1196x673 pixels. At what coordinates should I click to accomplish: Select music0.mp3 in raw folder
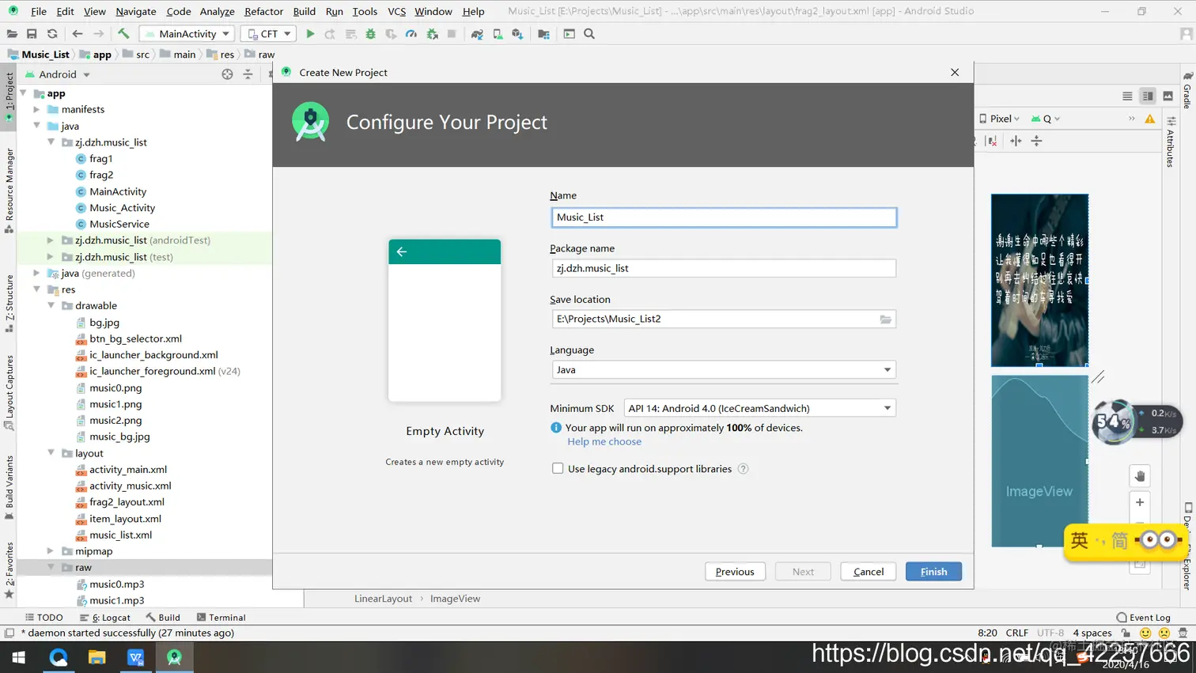pyautogui.click(x=116, y=584)
